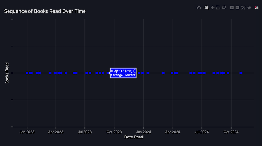Click the Apr 2023 x-axis tick label
Image resolution: width=262 pixels, height=146 pixels.
point(56,132)
